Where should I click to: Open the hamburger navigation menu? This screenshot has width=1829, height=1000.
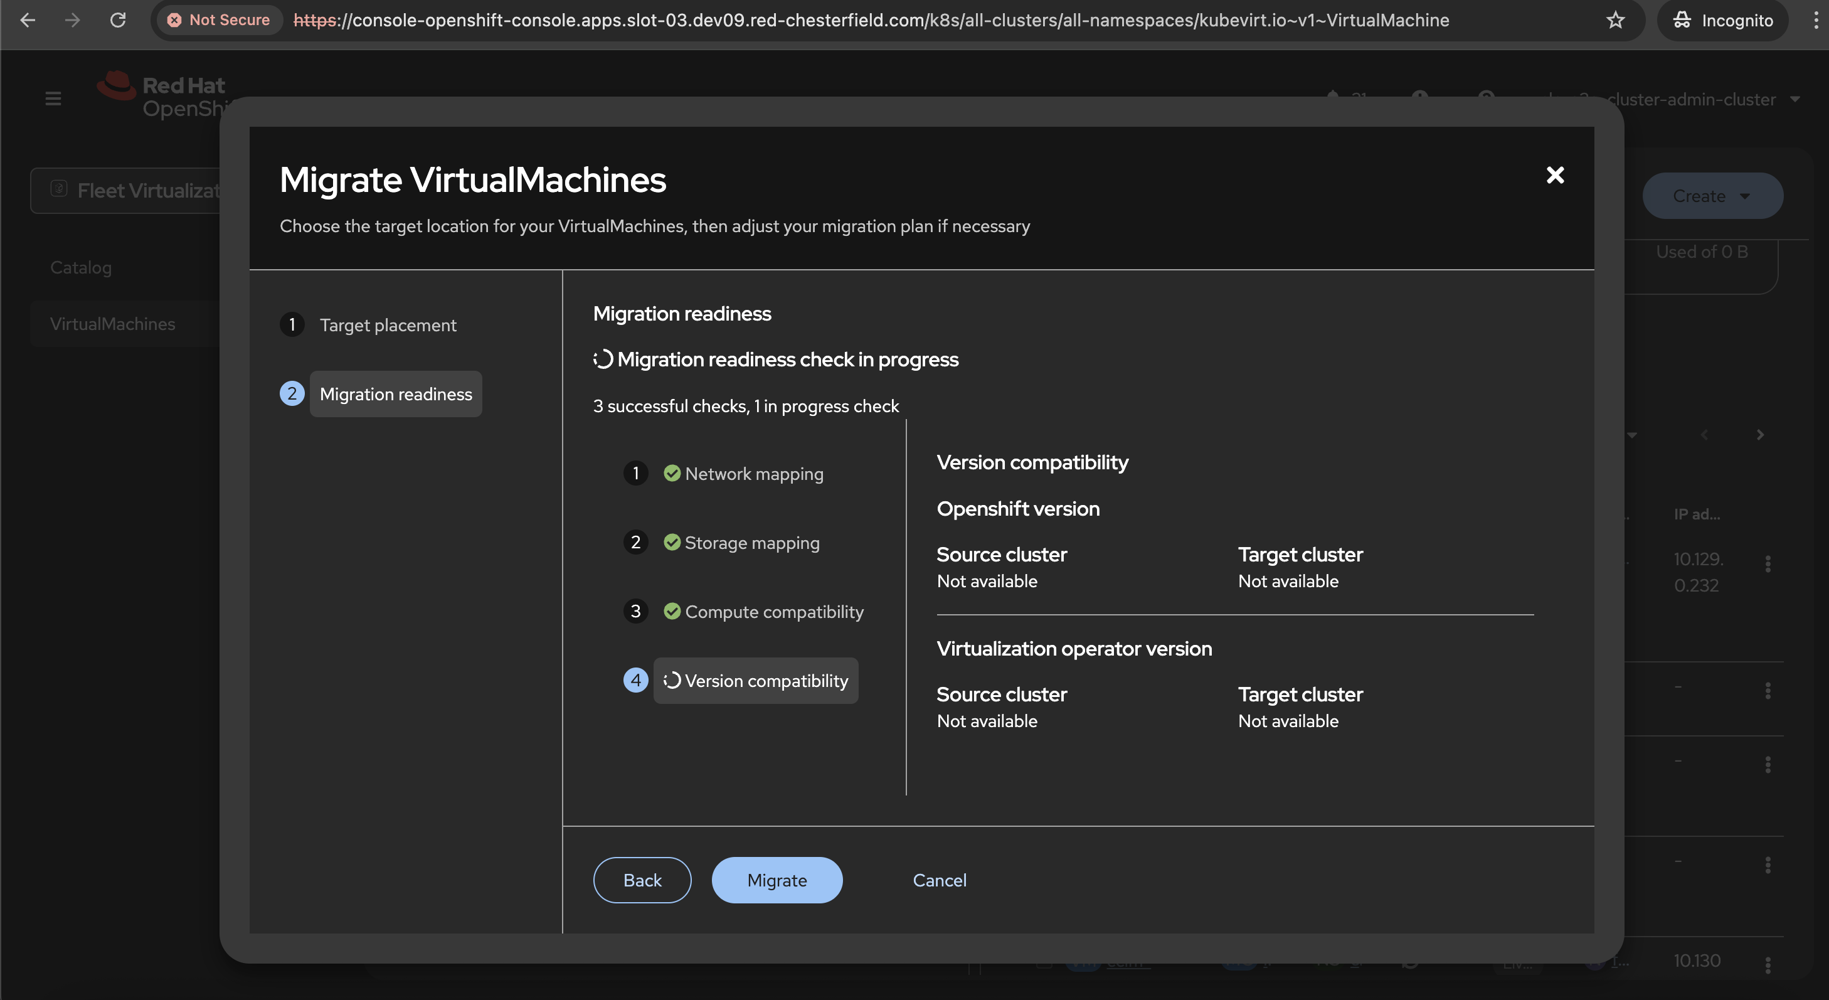pos(53,98)
